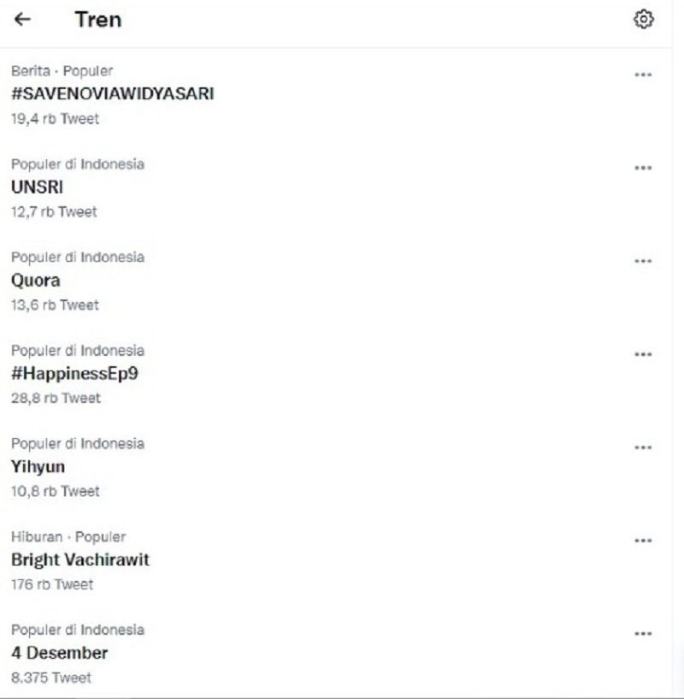Click the Tren page heading
Screen dimensions: 684x699
[97, 19]
